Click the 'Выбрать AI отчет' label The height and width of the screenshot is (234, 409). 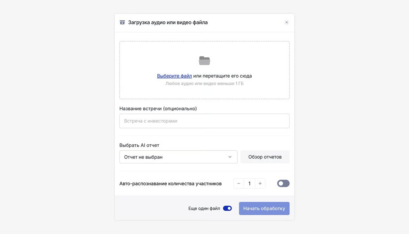coord(139,145)
